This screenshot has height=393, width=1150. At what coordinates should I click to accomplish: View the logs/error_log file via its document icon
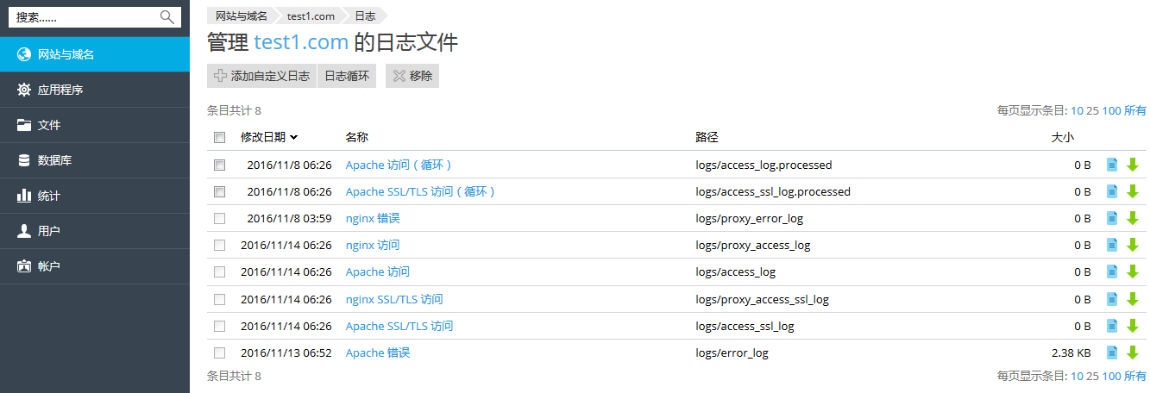tap(1112, 352)
